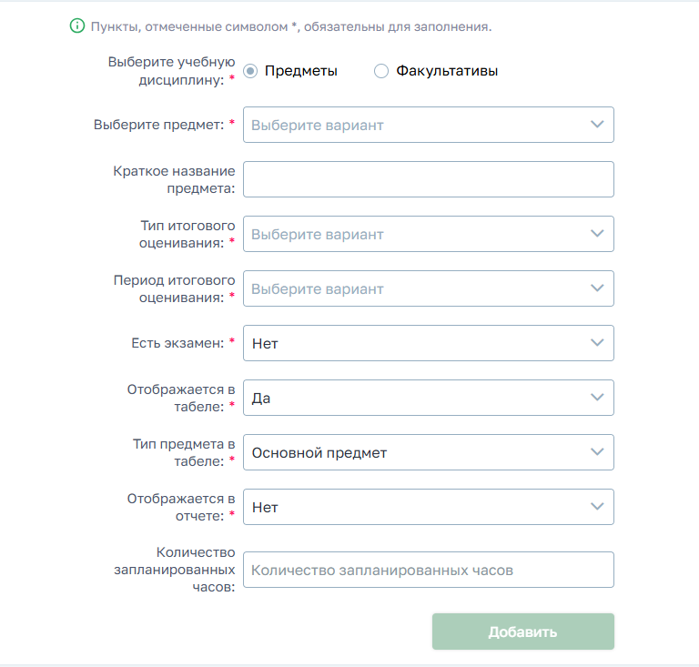The image size is (699, 667).
Task: Click the chevron in Отображается в табеле field
Action: [597, 397]
